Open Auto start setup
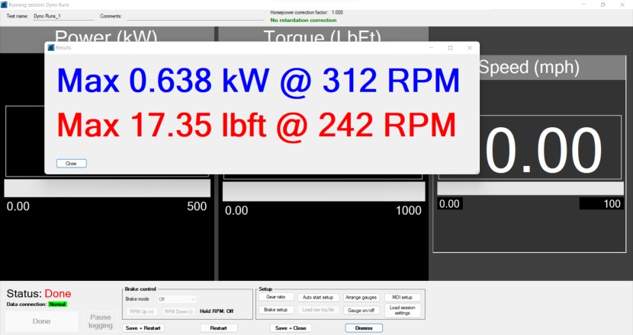633x335 pixels. [x=318, y=298]
